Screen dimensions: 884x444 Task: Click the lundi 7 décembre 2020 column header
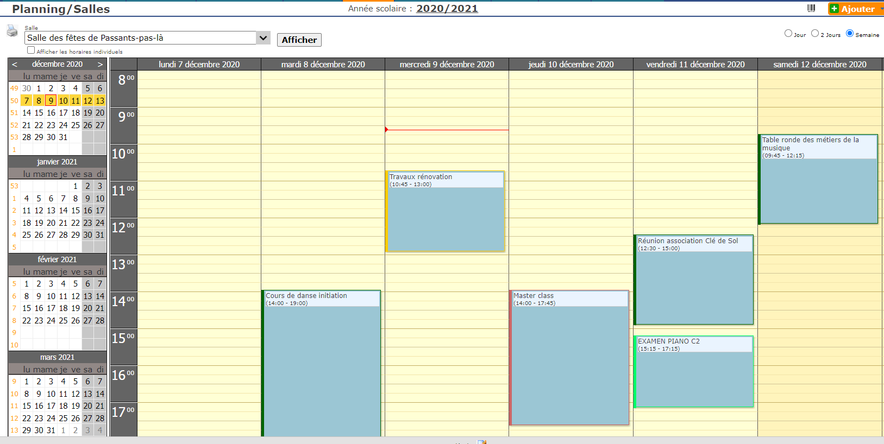click(x=199, y=64)
